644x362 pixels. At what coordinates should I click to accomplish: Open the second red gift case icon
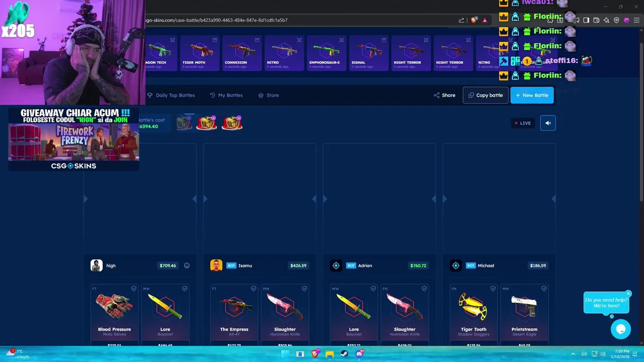coord(206,123)
